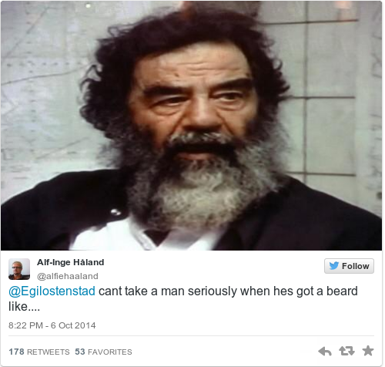Image resolution: width=385 pixels, height=367 pixels.
Task: Click the tweet text about the beard
Action: point(183,299)
